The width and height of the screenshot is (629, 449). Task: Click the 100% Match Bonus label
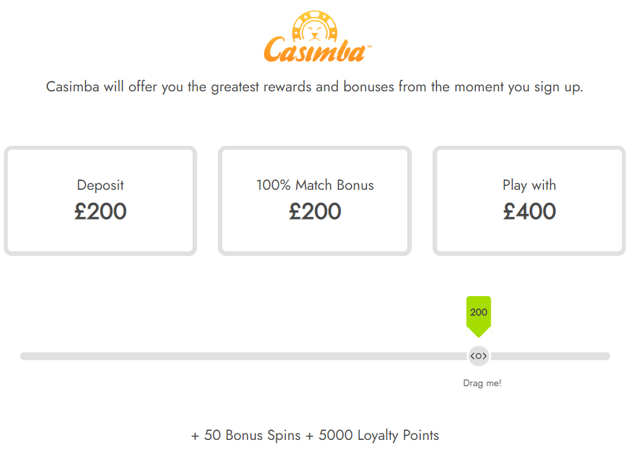tap(315, 185)
